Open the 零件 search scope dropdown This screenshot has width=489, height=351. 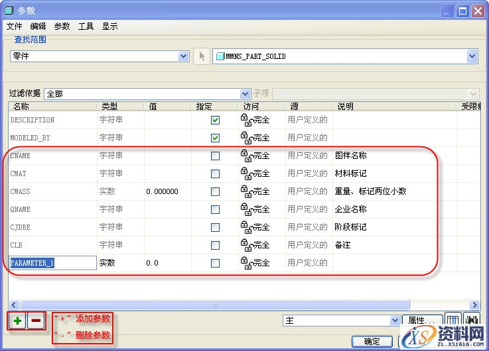[x=183, y=56]
